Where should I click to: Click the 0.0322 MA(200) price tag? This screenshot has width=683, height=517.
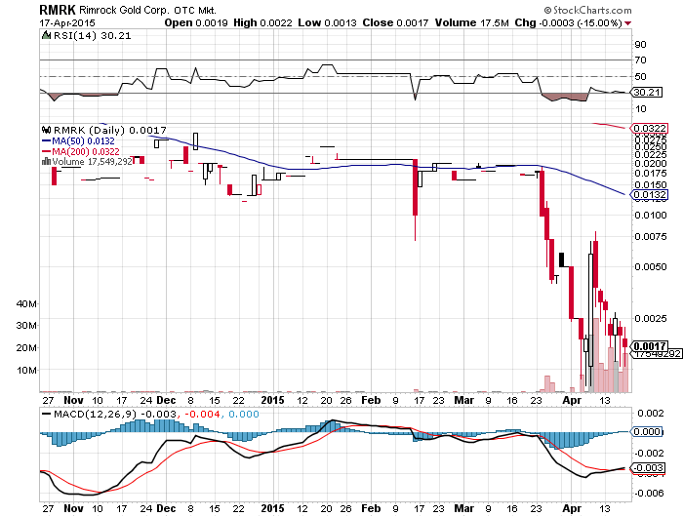point(649,129)
